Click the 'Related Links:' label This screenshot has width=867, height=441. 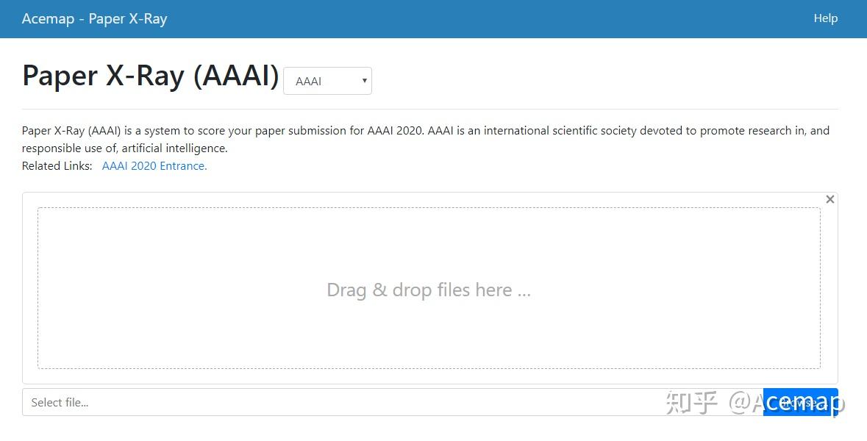[x=57, y=166]
